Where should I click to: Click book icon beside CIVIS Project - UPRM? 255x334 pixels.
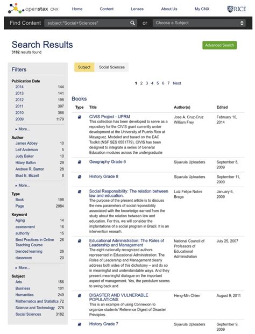point(80,117)
